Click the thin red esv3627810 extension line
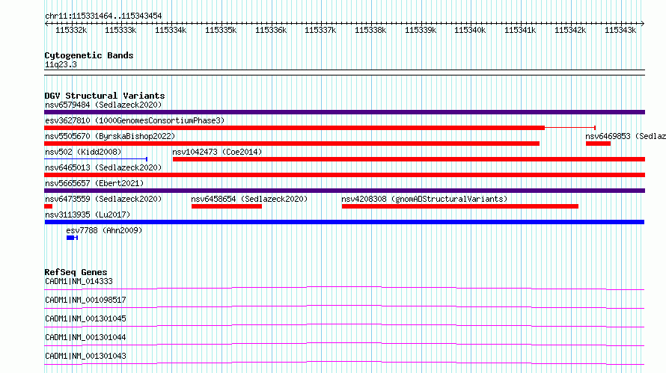 coord(570,128)
